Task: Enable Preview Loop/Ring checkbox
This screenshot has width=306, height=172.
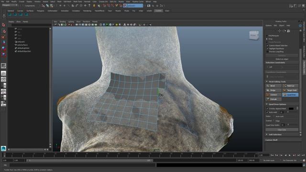Action: (268, 52)
